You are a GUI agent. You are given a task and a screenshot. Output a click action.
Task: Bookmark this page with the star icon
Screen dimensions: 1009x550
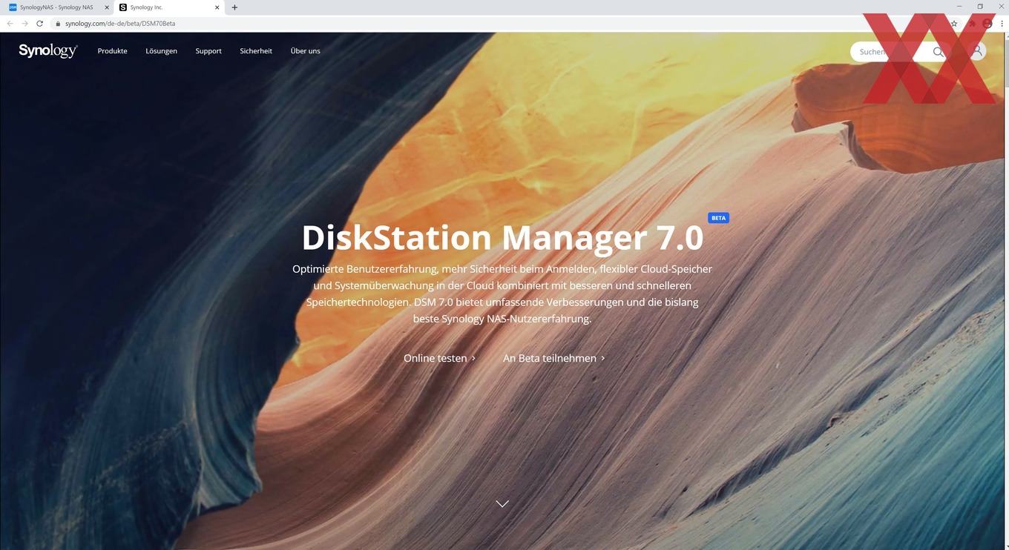point(954,24)
